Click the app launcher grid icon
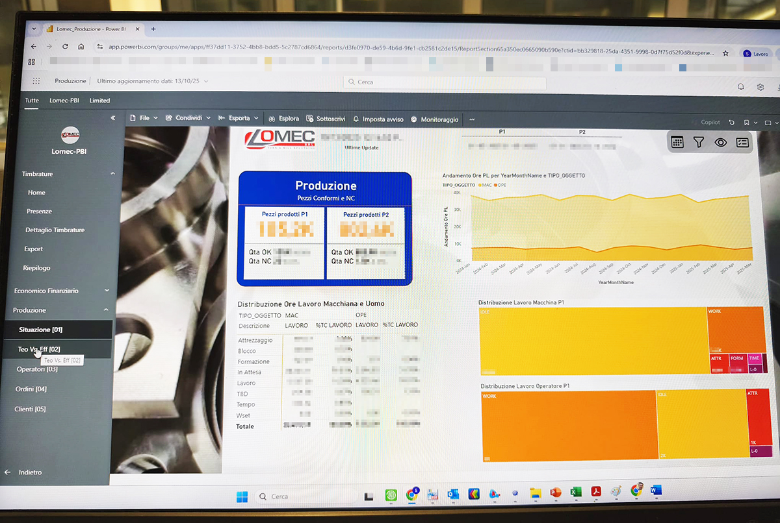Image resolution: width=780 pixels, height=523 pixels. pos(36,81)
